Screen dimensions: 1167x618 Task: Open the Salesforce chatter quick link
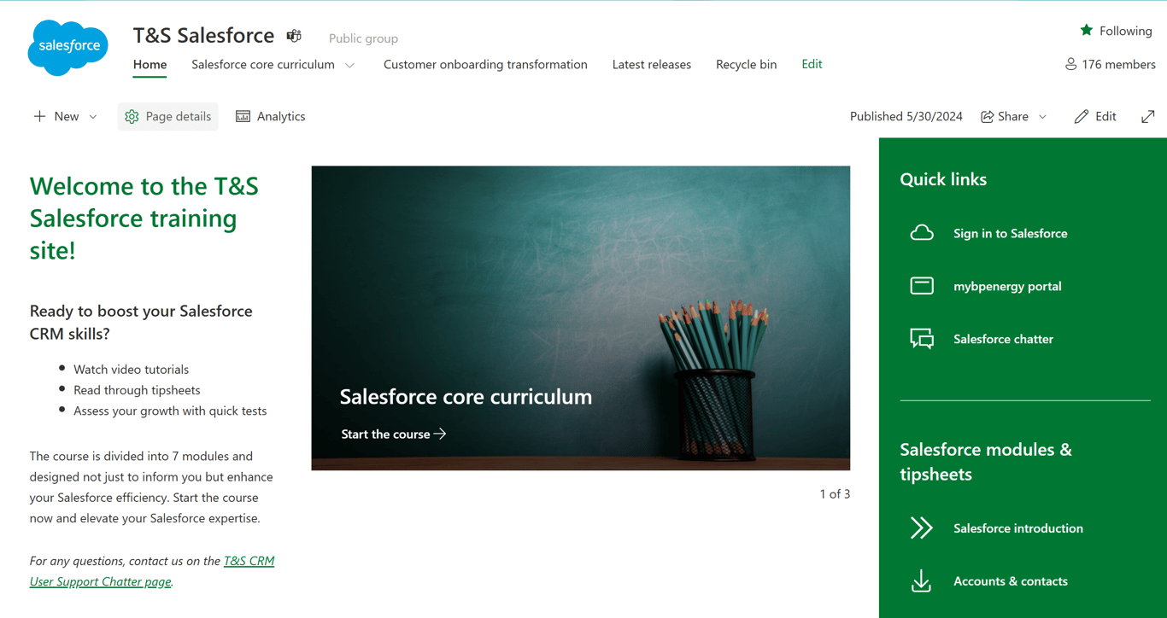[x=1003, y=339]
